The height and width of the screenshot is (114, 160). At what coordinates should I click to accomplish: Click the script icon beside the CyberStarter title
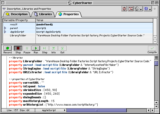[x=70, y=3]
